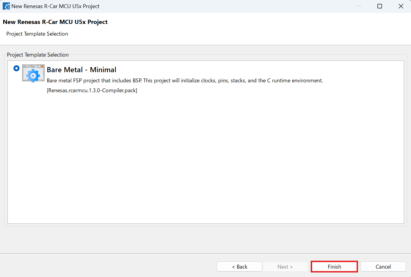This screenshot has height=277, width=411.
Task: Click the Bare metal FSP project description
Action: pos(185,81)
